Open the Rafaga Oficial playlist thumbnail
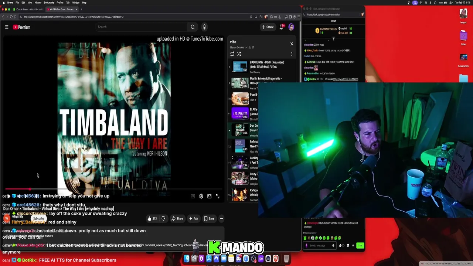This screenshot has width=473, height=266. [x=240, y=194]
